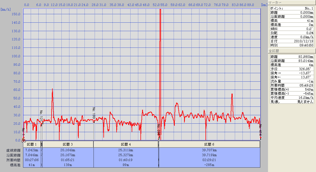316x172 pixels.
Task: Click the 01:40:19 duration cell in 区間 4
Action: coord(126,160)
